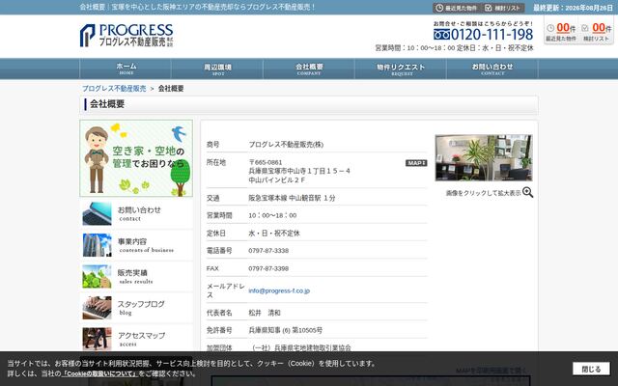
Task: Click the 会社概要 page heading
Action: (107, 104)
